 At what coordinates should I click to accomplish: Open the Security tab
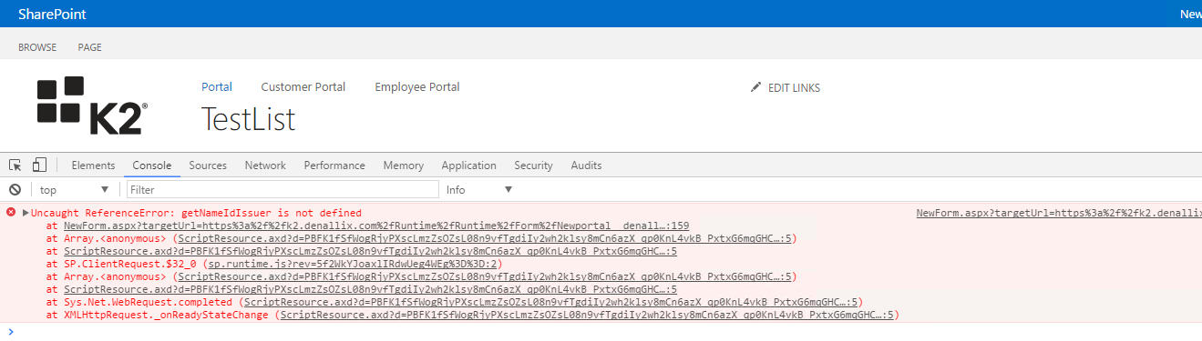click(533, 165)
